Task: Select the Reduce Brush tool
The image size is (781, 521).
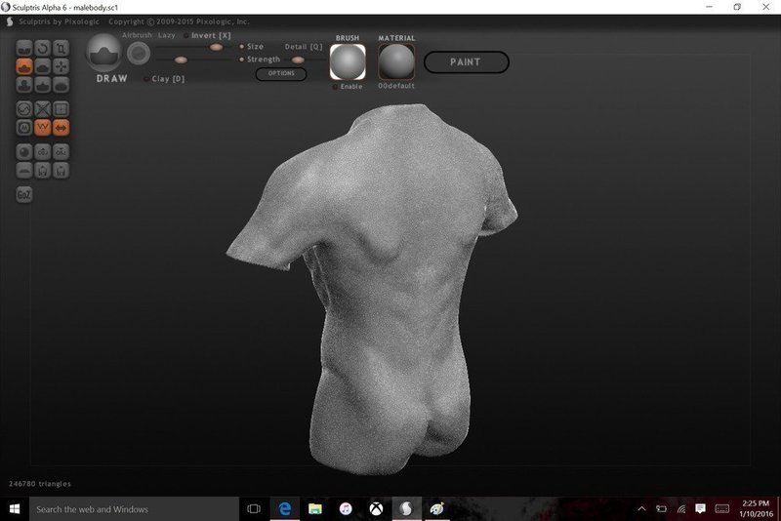Action: (24, 109)
